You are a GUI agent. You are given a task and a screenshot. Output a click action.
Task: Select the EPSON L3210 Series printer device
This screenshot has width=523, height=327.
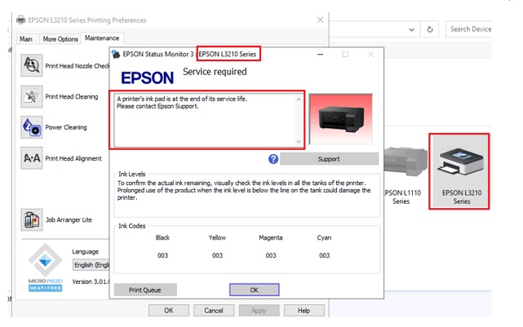[x=459, y=172]
